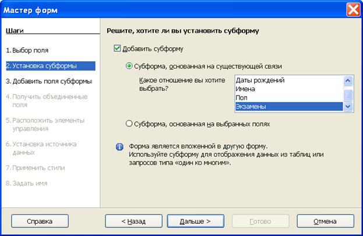Choose Пол in the relation list
This screenshot has height=236, width=363.
pos(289,98)
